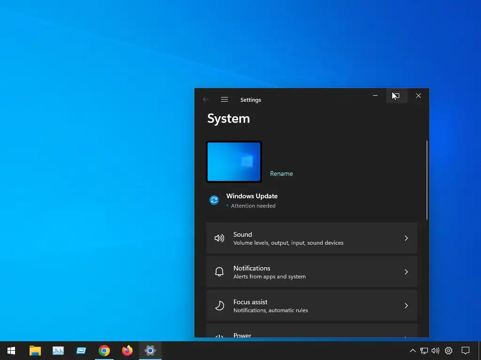The image size is (481, 360).
Task: Open volume control in system tray
Action: [435, 351]
